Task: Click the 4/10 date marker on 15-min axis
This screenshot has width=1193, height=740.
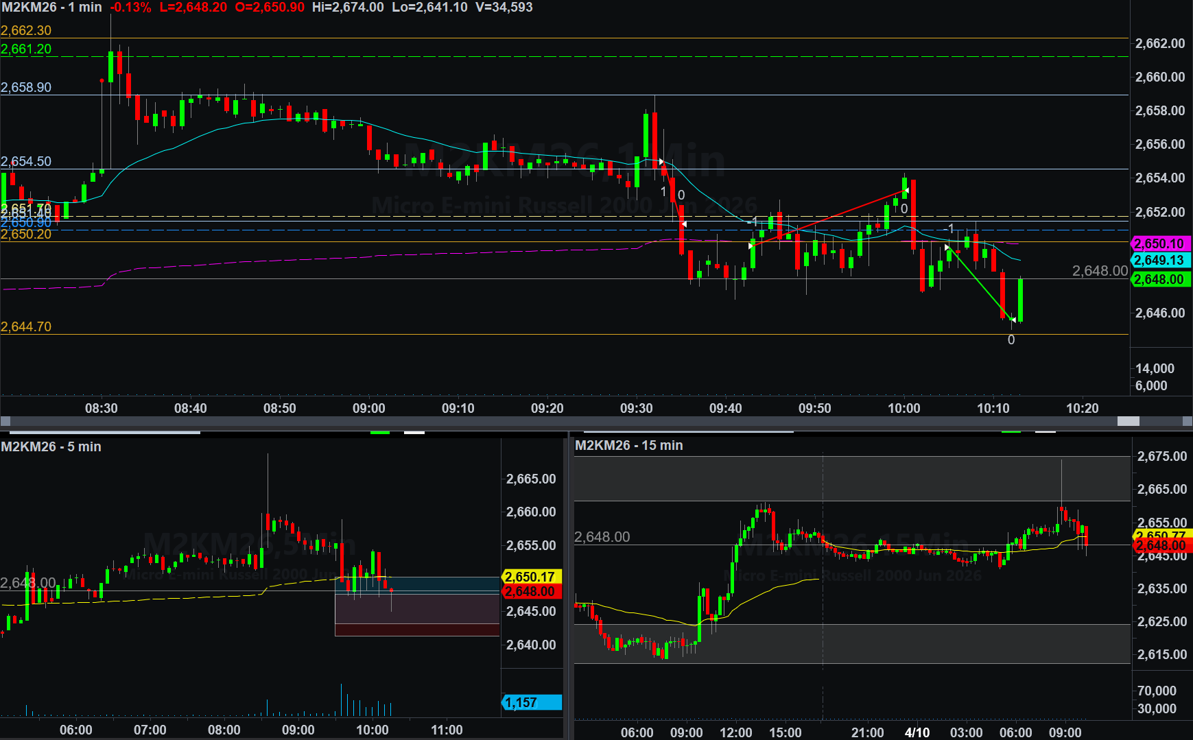Action: 917,732
